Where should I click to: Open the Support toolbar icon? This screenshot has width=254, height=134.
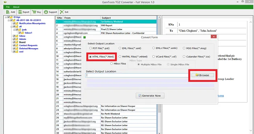[46, 12]
